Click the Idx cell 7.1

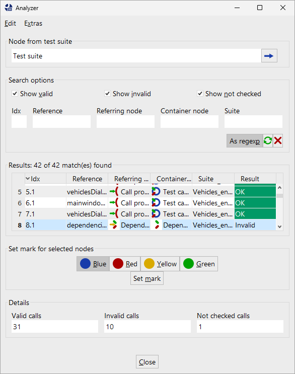45,214
